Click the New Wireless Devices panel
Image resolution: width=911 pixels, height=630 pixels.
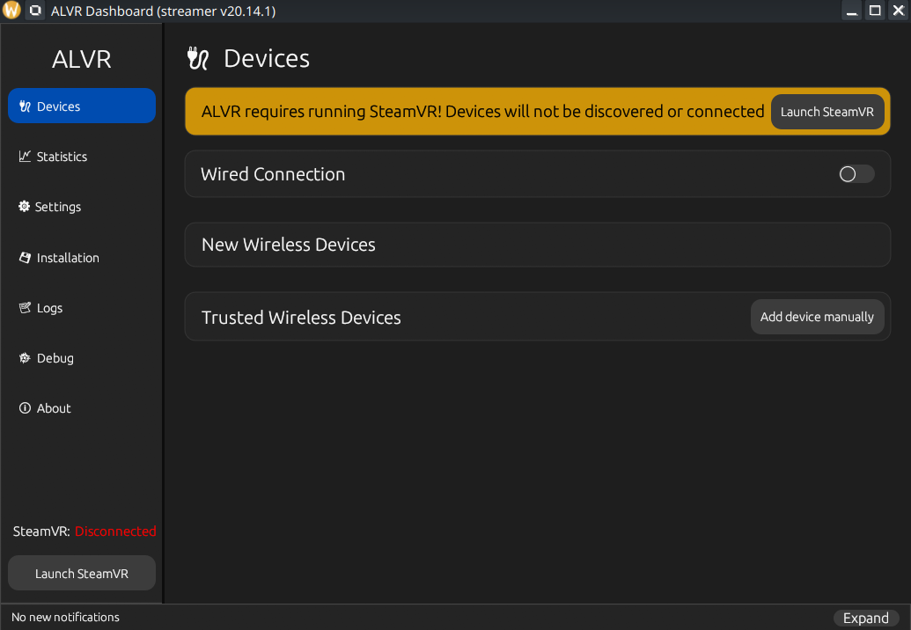pyautogui.click(x=538, y=245)
